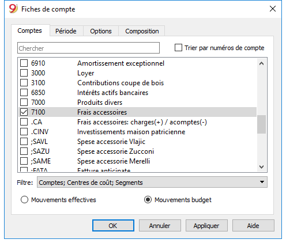Open the Options tab
Screen dimensions: 286x243
click(x=101, y=31)
